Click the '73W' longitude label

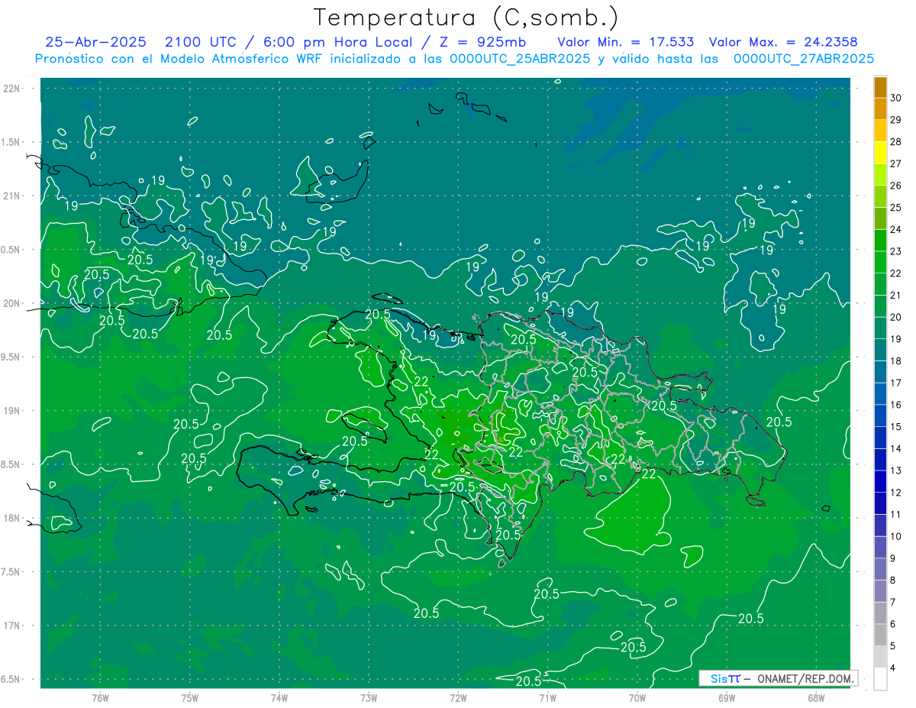tap(369, 698)
